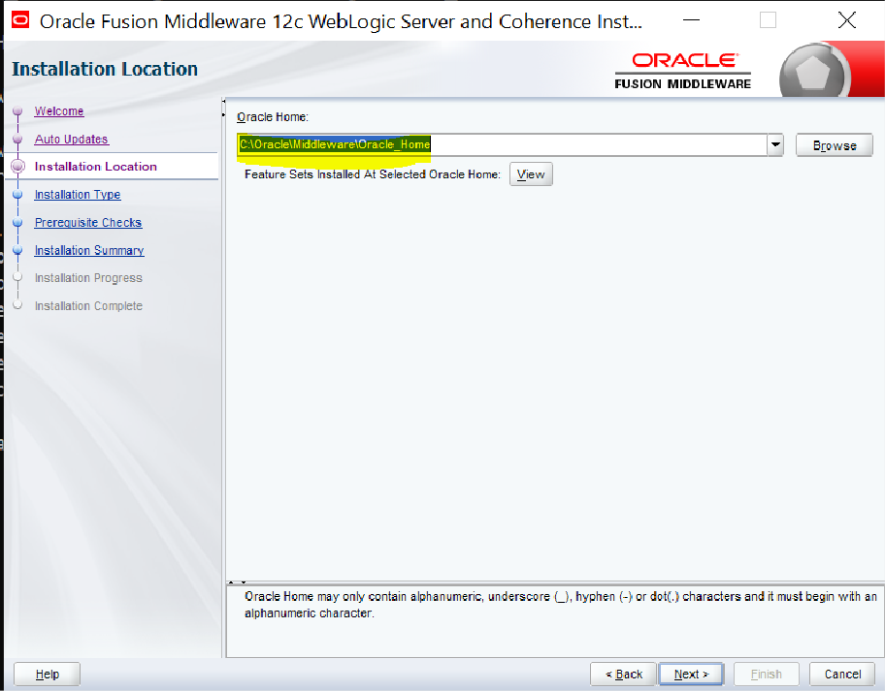The width and height of the screenshot is (885, 691).
Task: Return using the Back button
Action: pos(623,674)
